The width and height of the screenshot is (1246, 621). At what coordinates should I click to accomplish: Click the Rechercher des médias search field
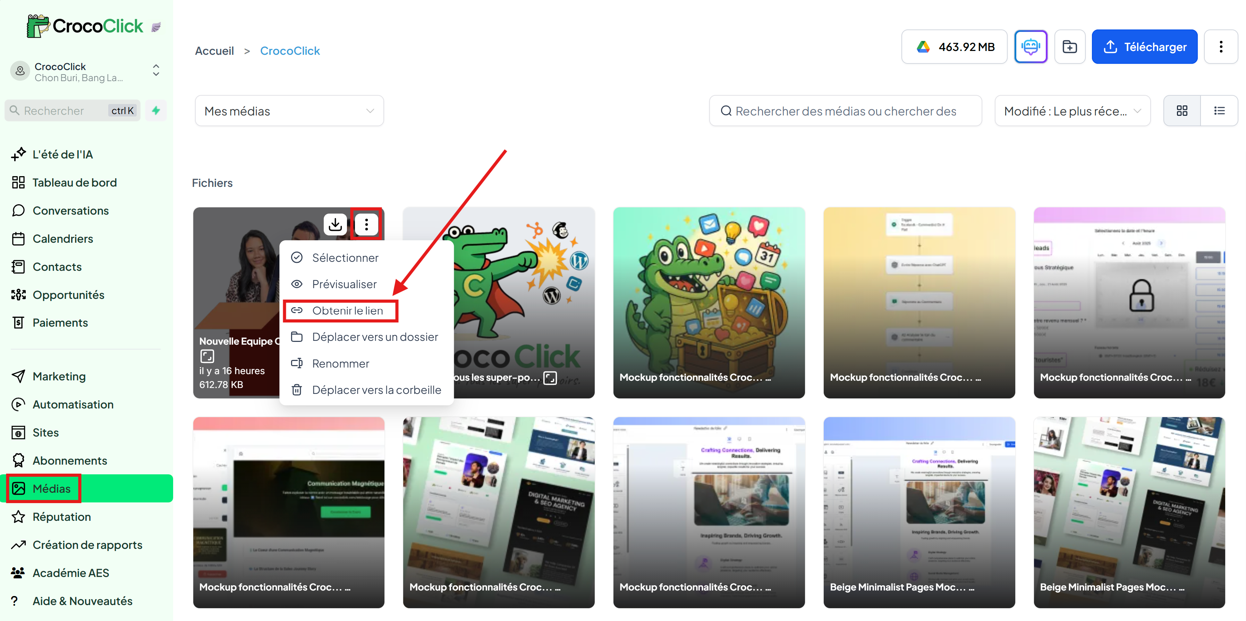(845, 111)
